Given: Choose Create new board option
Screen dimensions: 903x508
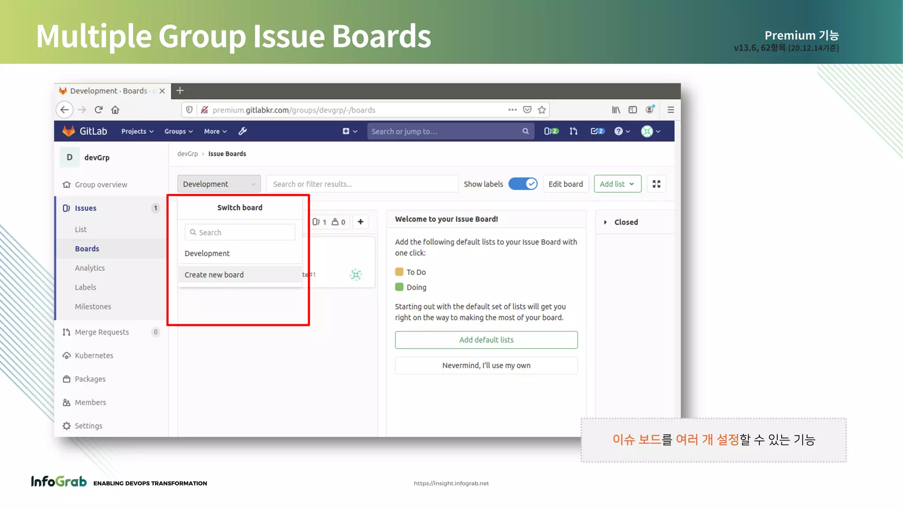Looking at the screenshot, I should [240, 275].
